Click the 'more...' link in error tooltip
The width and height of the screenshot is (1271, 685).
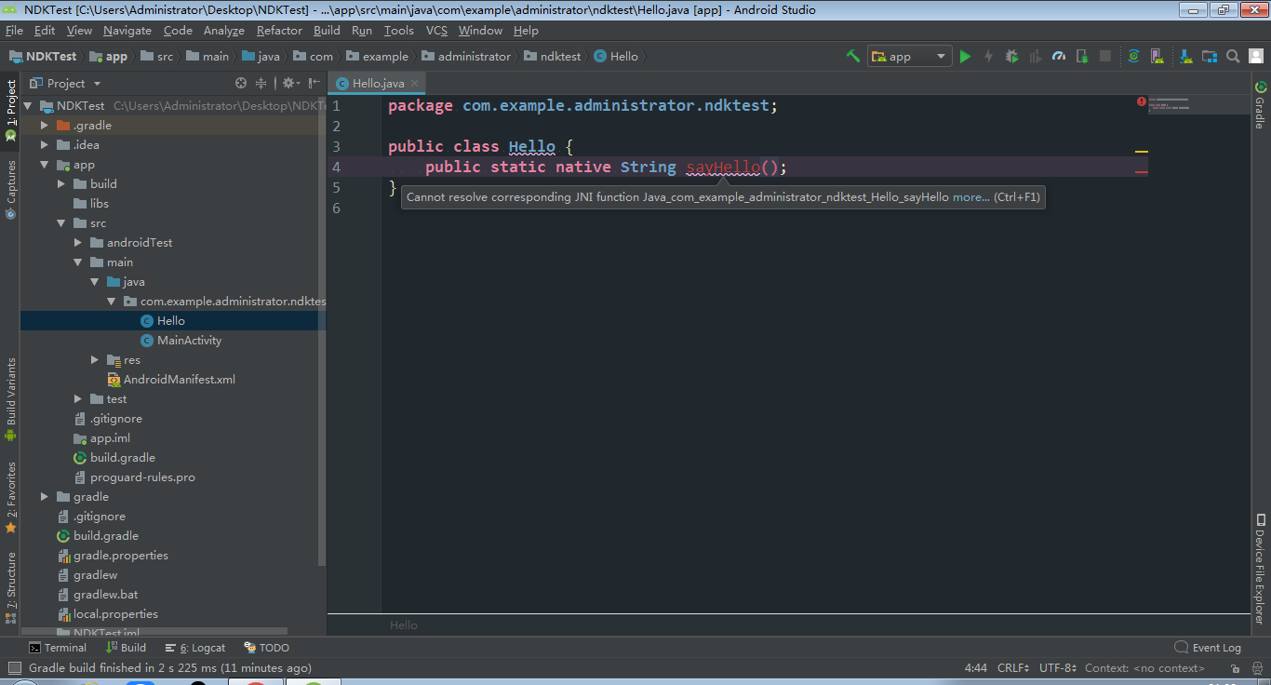pos(971,197)
